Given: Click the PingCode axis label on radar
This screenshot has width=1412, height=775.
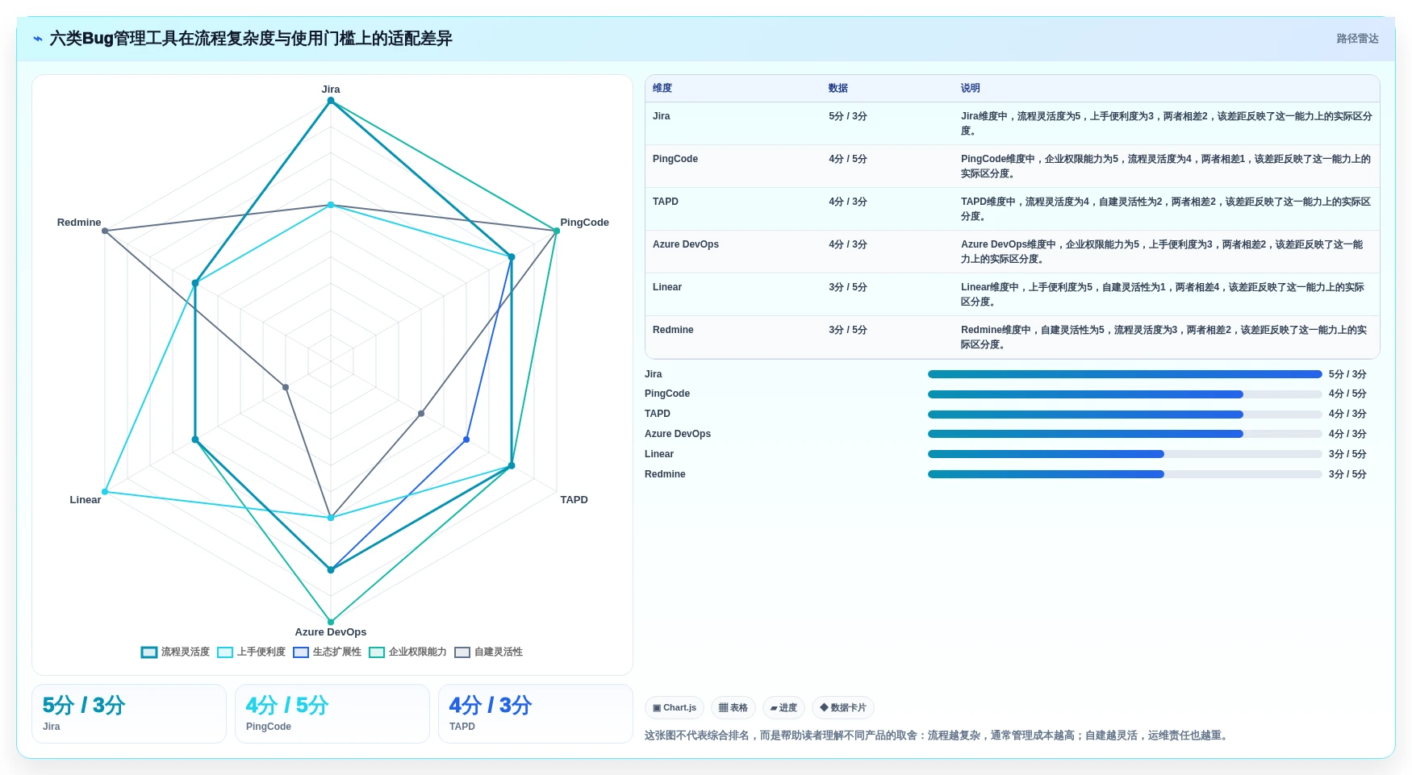Looking at the screenshot, I should [584, 223].
